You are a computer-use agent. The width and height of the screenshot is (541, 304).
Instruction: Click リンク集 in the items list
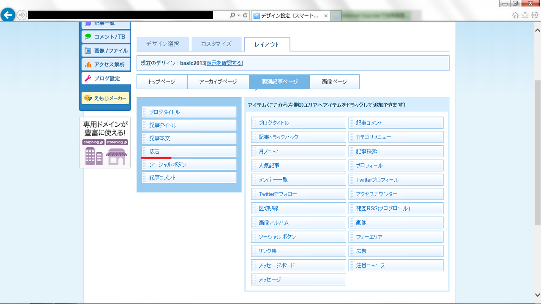coord(298,251)
